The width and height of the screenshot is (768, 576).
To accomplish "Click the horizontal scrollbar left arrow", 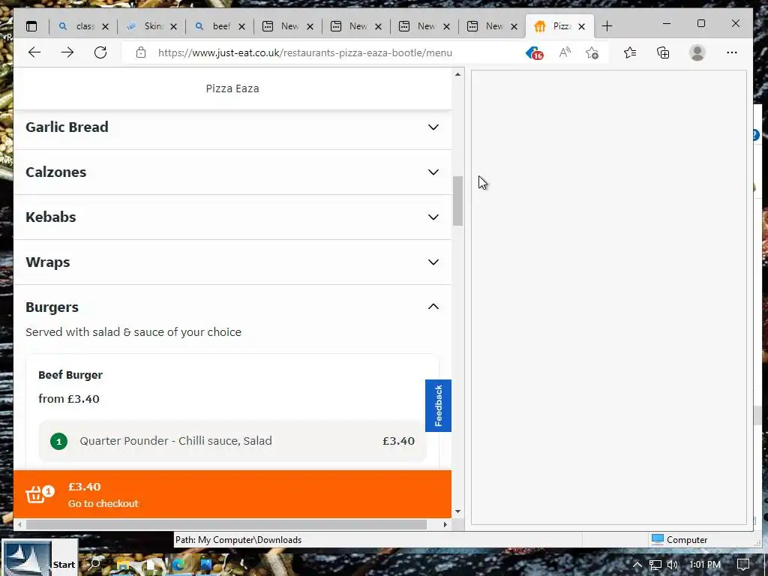I will [x=19, y=524].
